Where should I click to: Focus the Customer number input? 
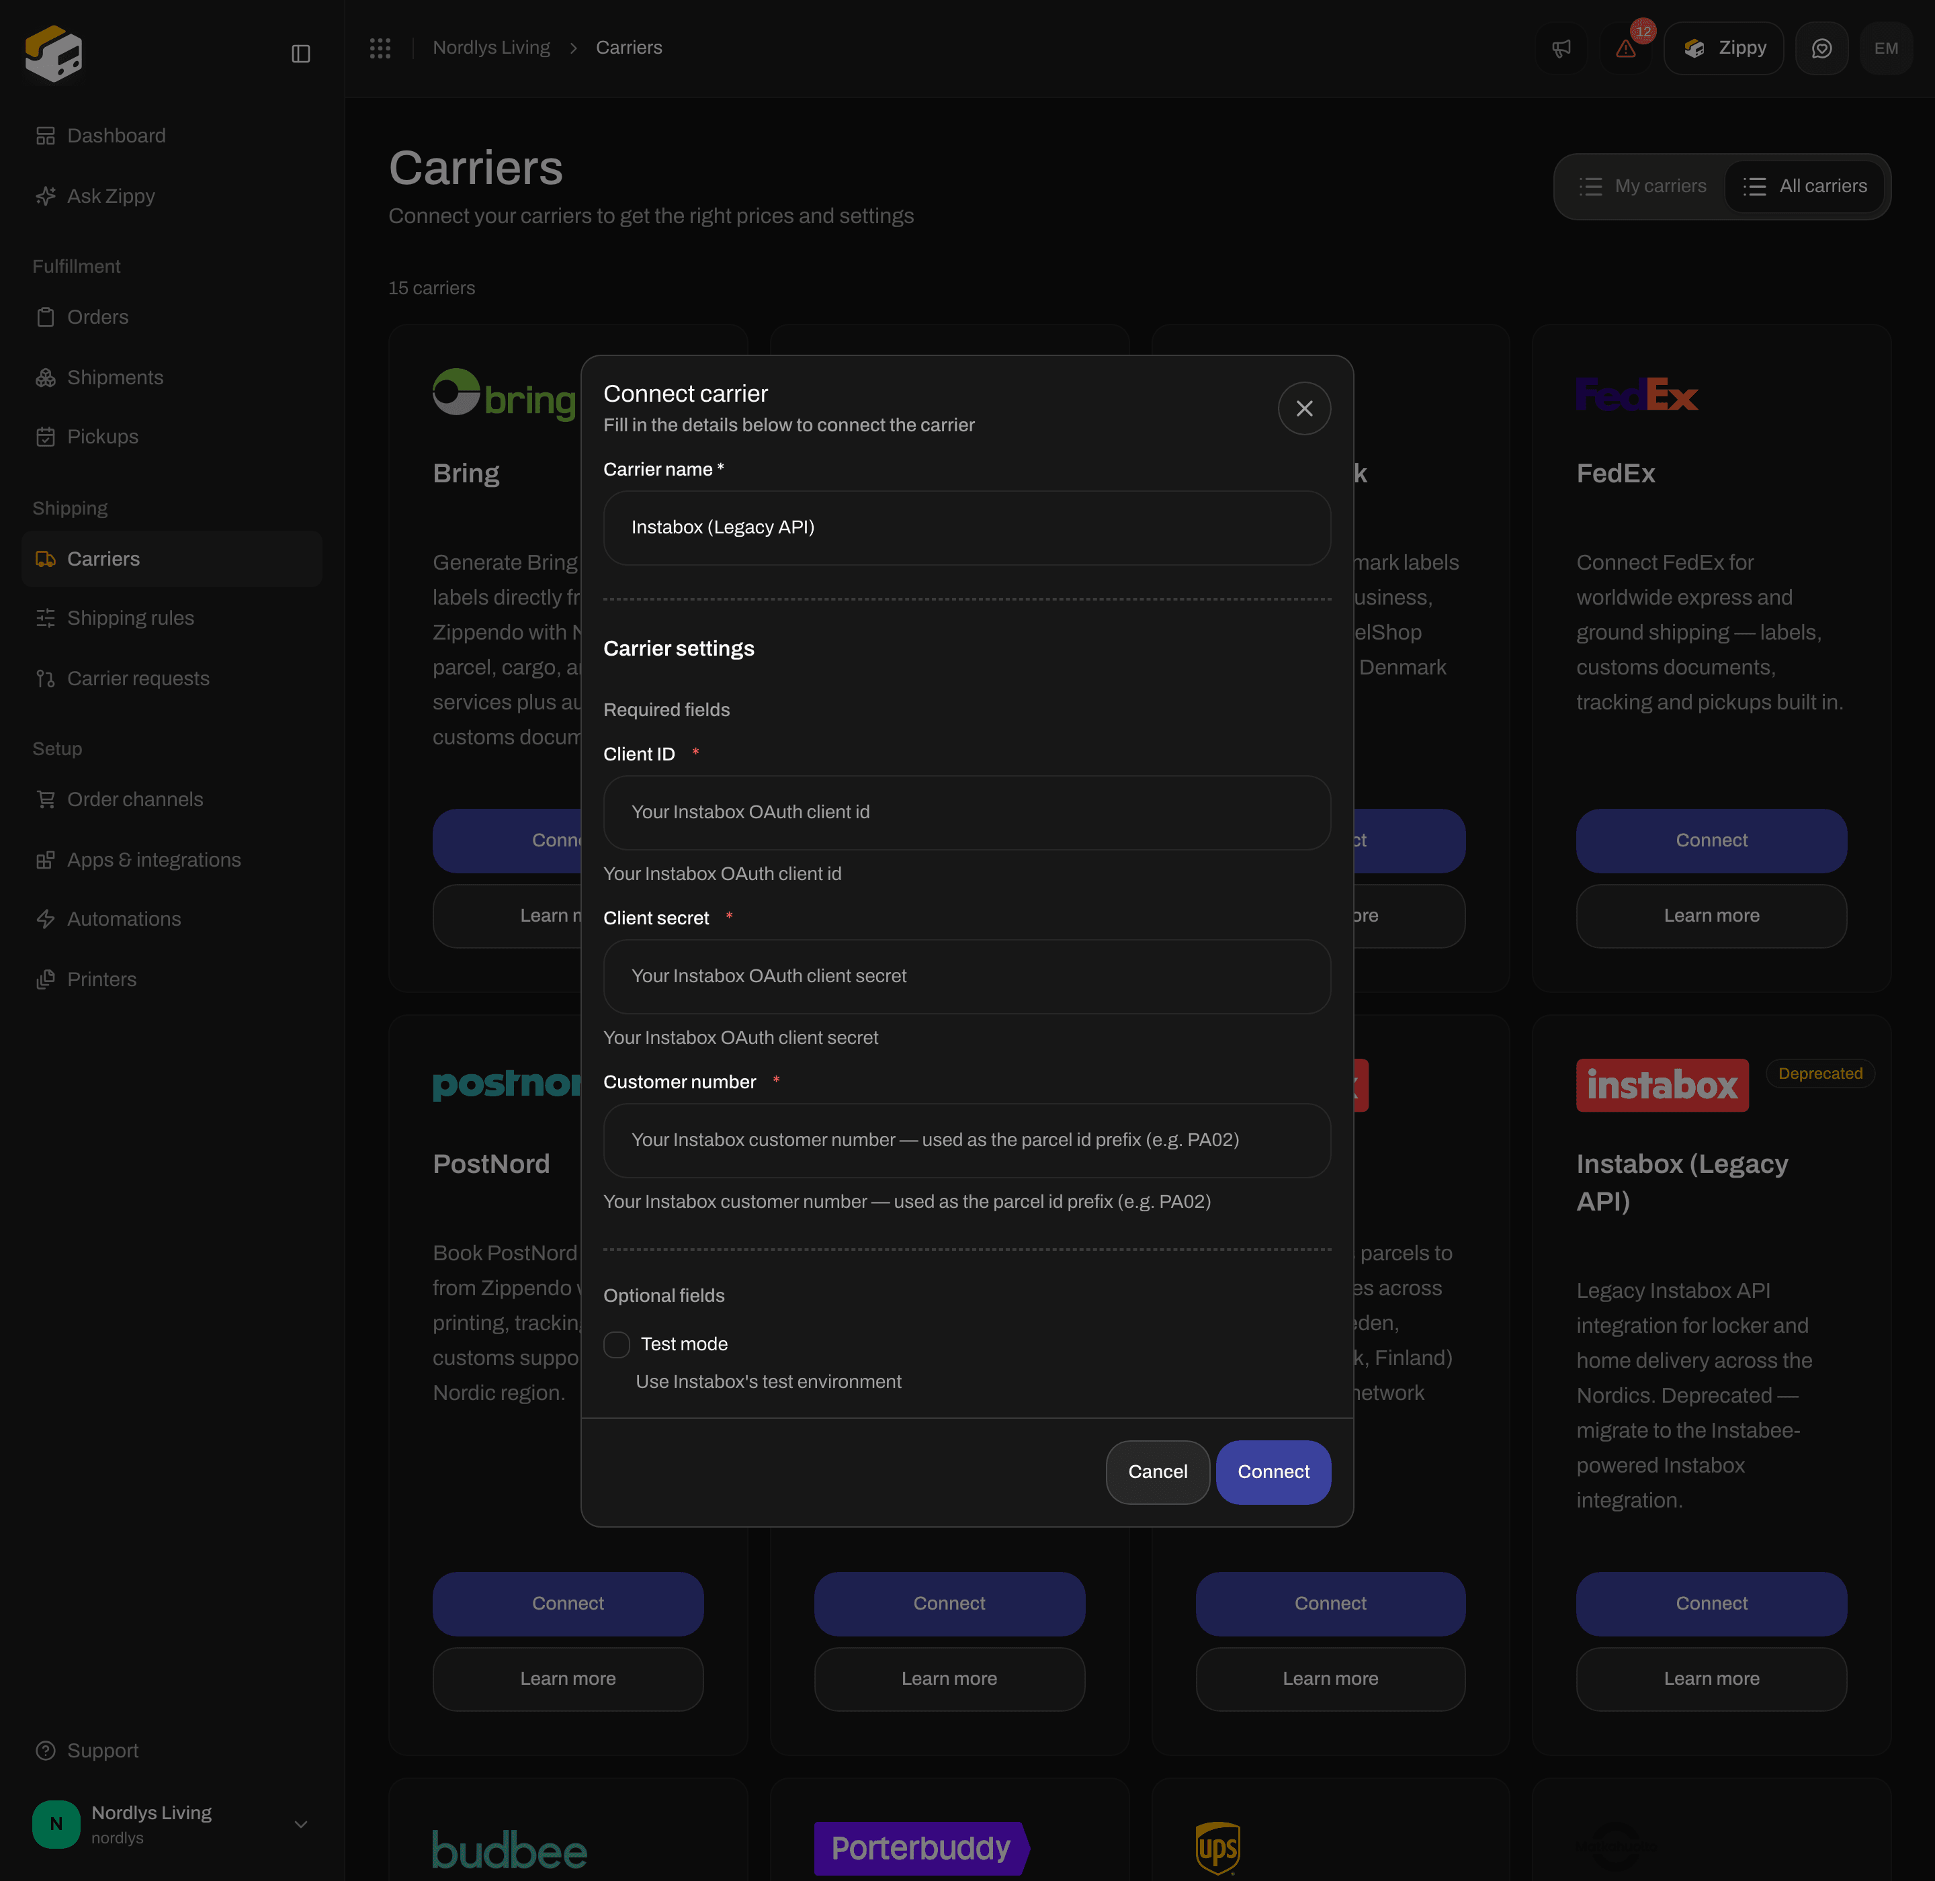(967, 1140)
